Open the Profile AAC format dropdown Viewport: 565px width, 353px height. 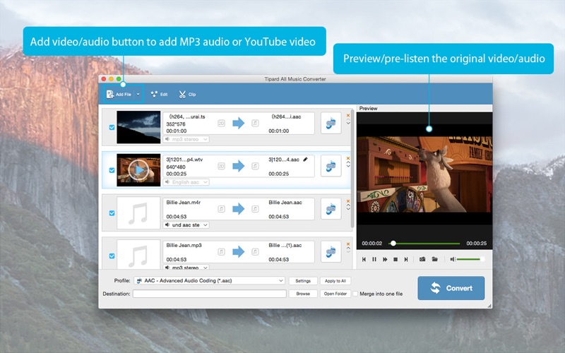209,280
